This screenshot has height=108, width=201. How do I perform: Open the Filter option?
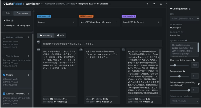[x=8, y=20]
